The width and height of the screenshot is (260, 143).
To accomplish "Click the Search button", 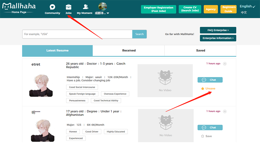I will click(139, 34).
